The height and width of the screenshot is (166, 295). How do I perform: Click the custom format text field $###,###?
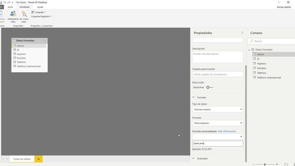coord(218,143)
